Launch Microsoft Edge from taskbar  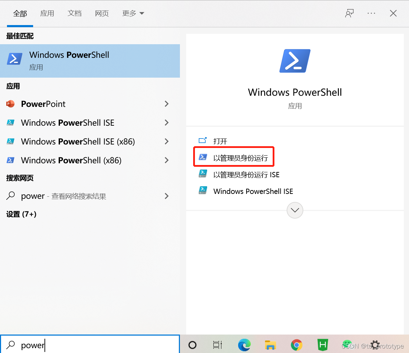point(244,345)
